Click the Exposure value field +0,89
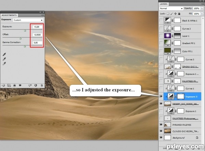The image size is (205, 151). click(x=37, y=27)
